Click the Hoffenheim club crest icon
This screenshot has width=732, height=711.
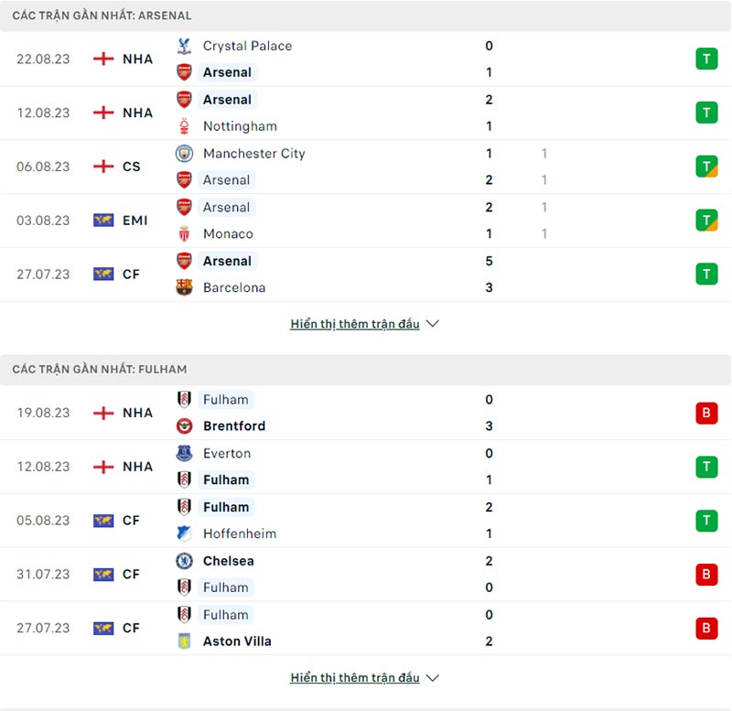(185, 533)
